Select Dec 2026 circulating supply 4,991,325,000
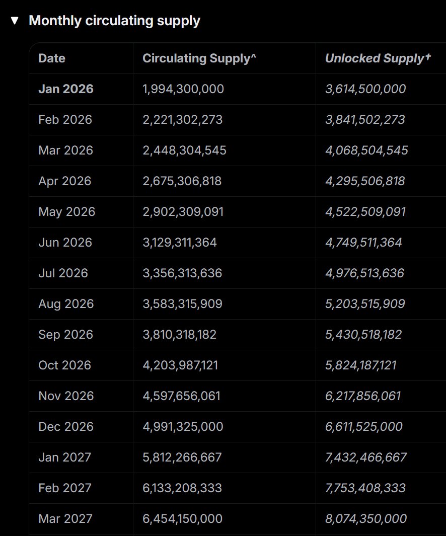Image resolution: width=446 pixels, height=536 pixels. coord(183,427)
